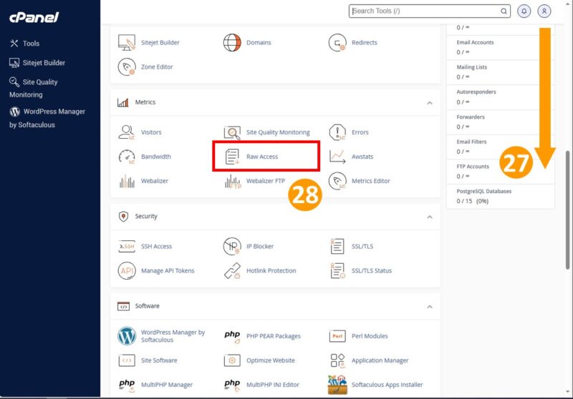Click the cPanel logo
The image size is (573, 399).
tap(34, 17)
